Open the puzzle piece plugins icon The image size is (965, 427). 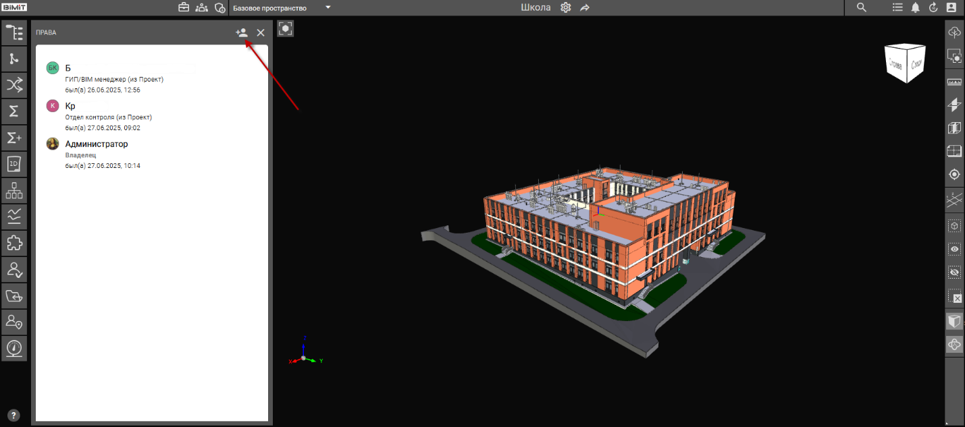coord(14,243)
